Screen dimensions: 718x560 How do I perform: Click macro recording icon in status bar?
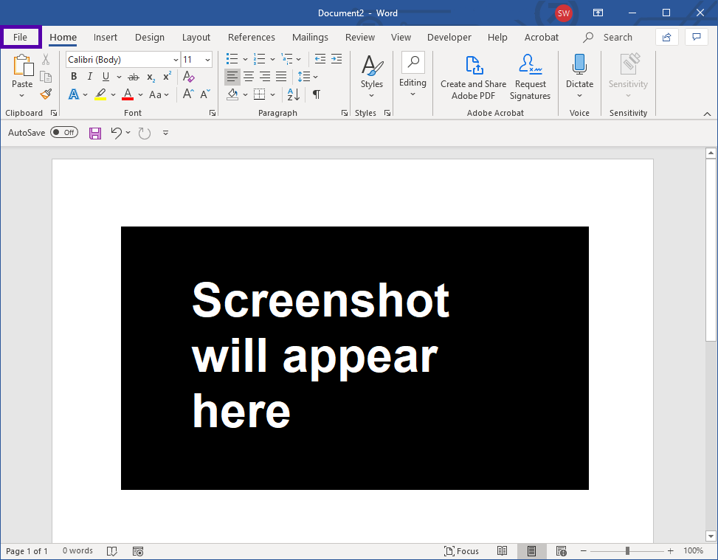click(x=138, y=551)
